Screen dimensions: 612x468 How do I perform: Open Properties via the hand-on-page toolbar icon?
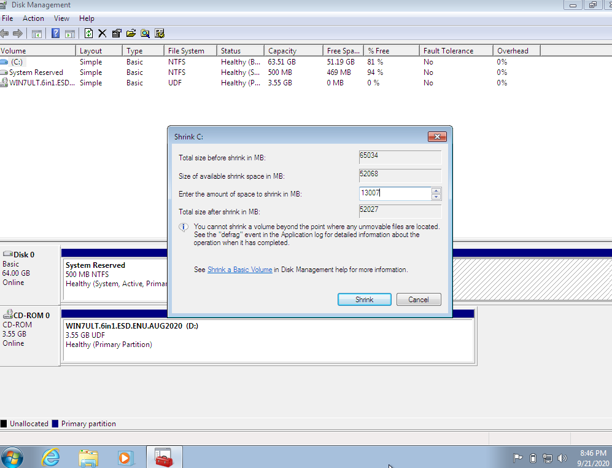point(116,34)
